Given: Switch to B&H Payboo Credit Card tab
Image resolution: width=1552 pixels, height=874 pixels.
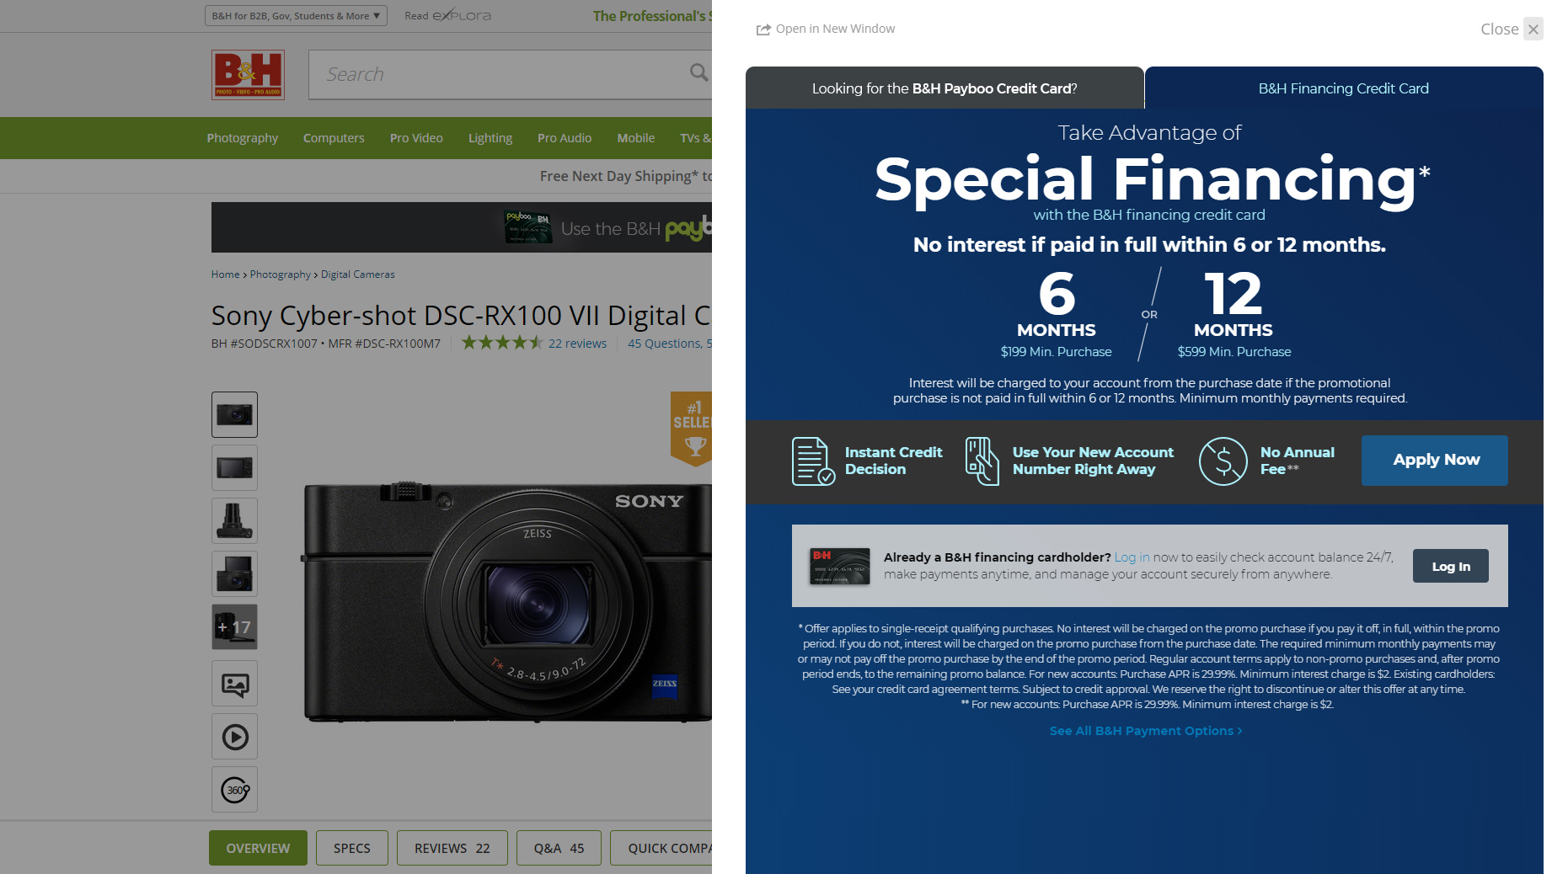Looking at the screenshot, I should (x=945, y=88).
